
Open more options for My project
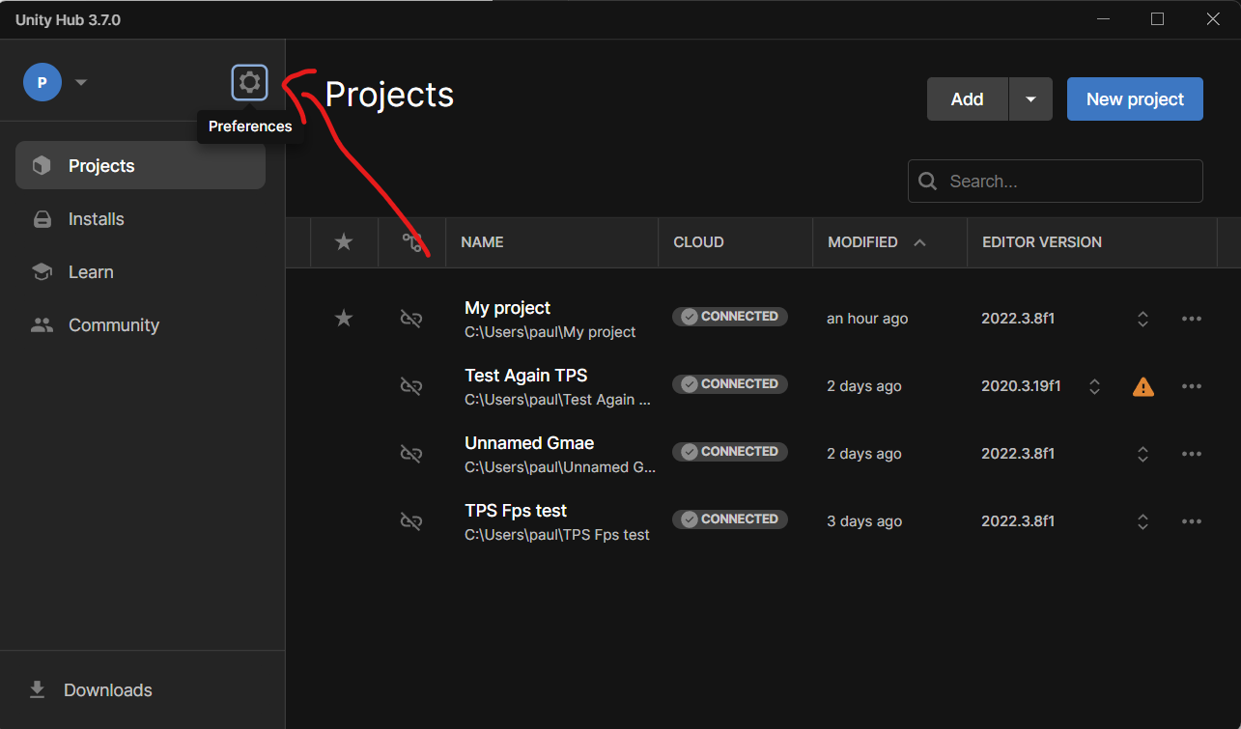pos(1192,319)
